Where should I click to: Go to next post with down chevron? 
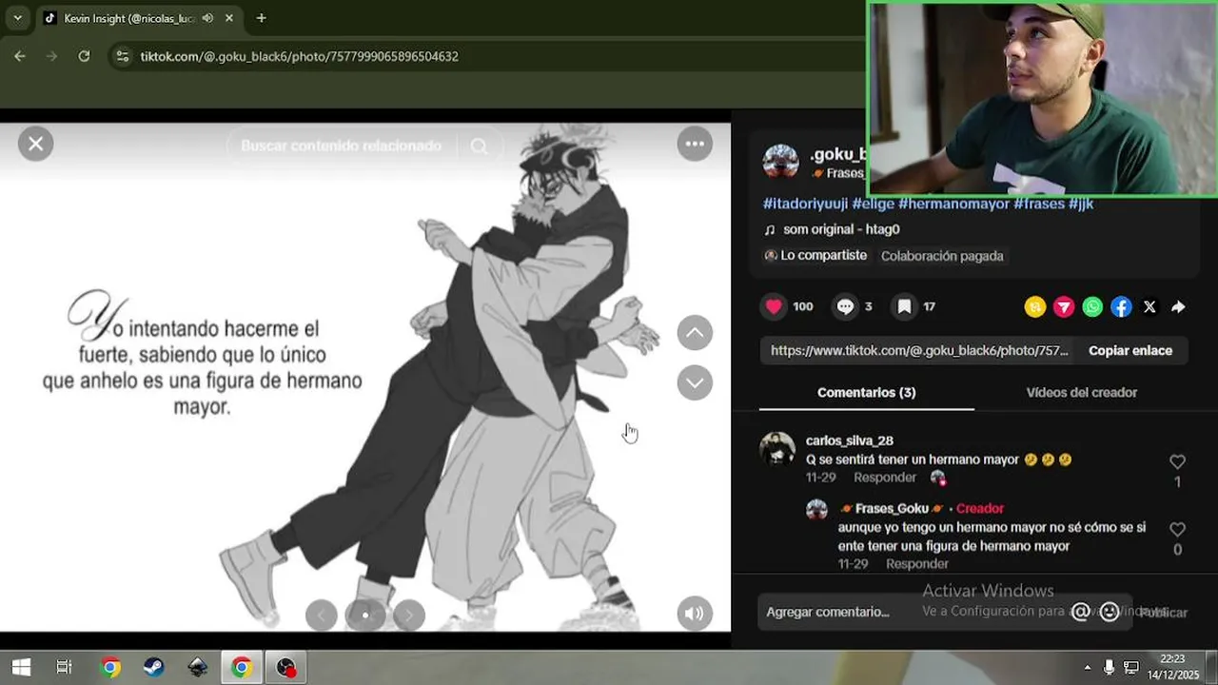[x=695, y=382]
